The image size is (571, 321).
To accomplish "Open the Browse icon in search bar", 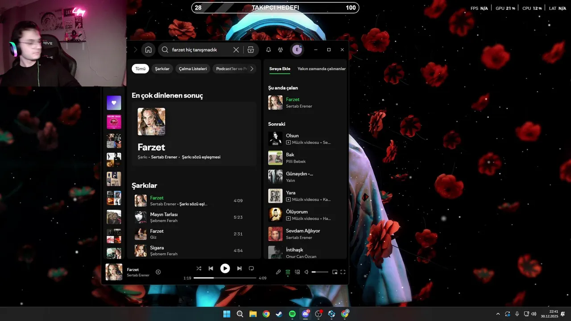I will click(251, 50).
